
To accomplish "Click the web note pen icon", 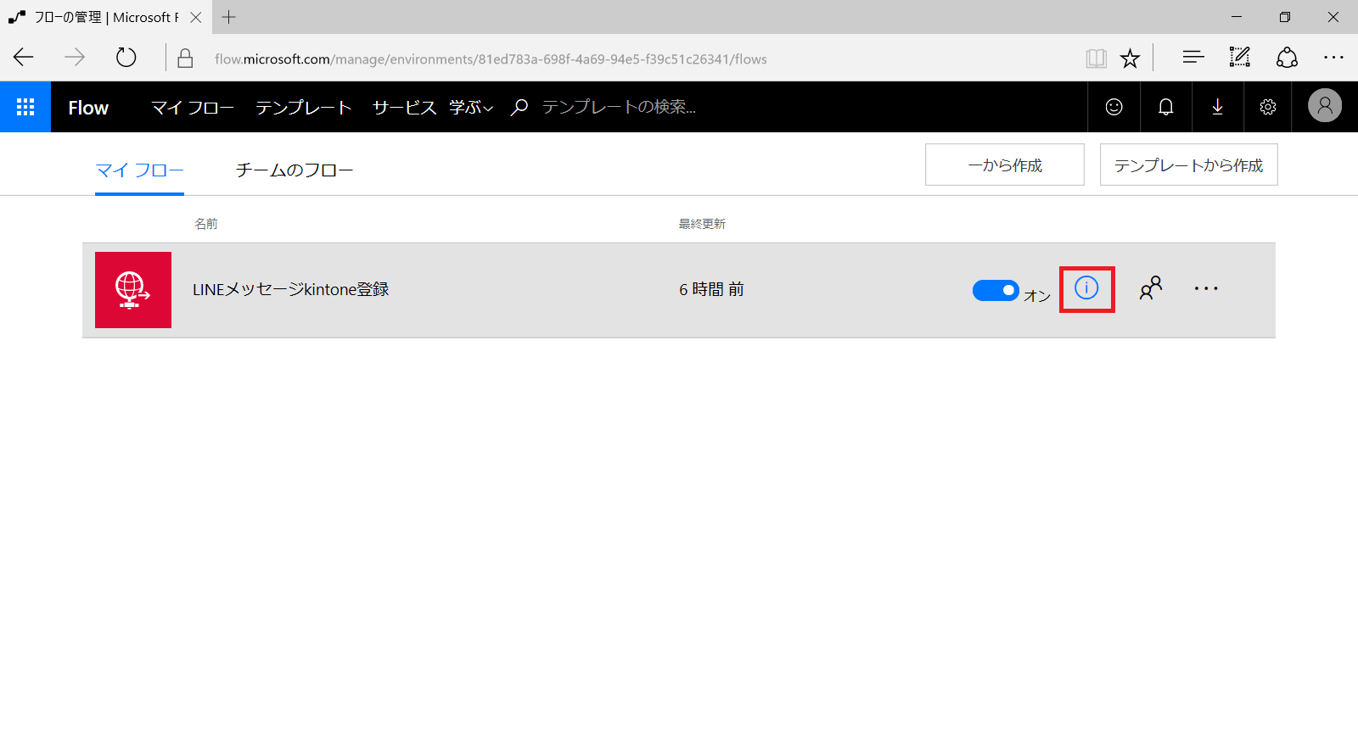I will [x=1240, y=58].
